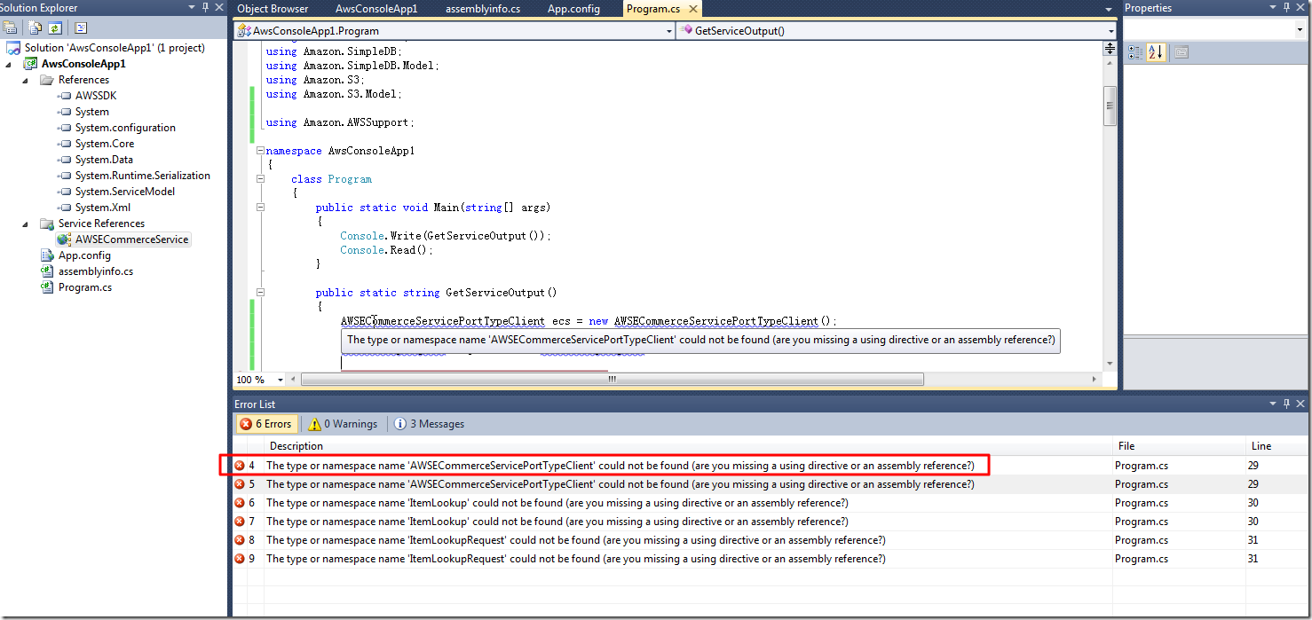Toggle the 3 Messages filter button

tap(430, 424)
